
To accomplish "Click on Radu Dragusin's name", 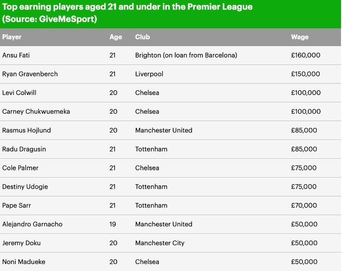I will (25, 149).
